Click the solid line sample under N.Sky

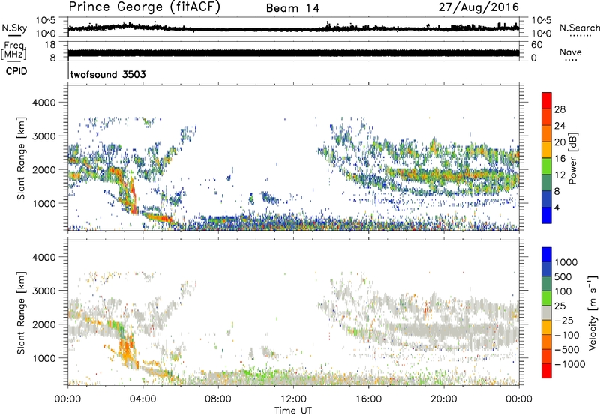pos(14,36)
